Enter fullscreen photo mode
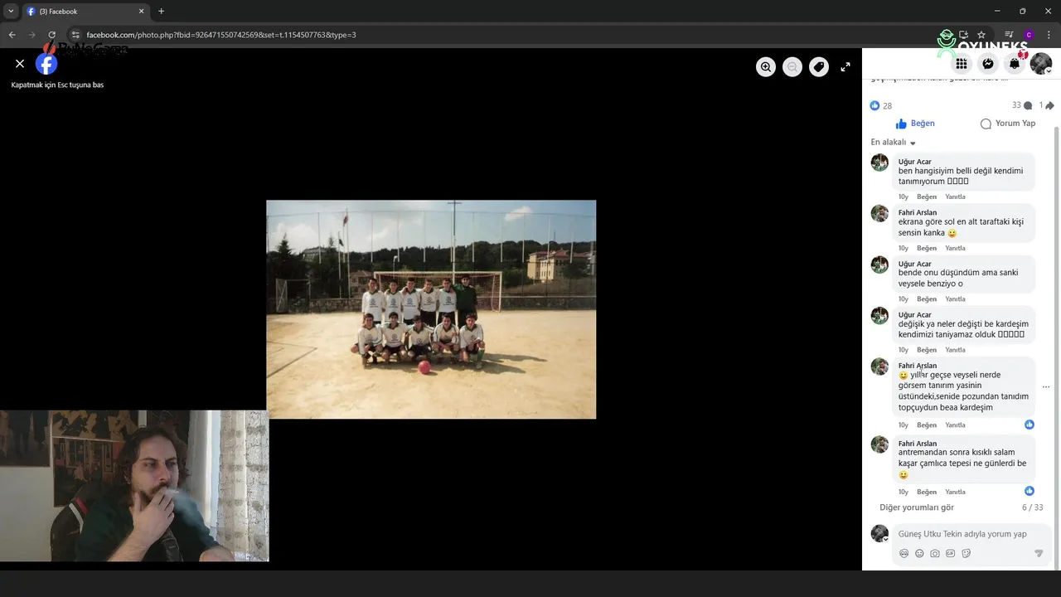This screenshot has height=597, width=1061. [845, 67]
